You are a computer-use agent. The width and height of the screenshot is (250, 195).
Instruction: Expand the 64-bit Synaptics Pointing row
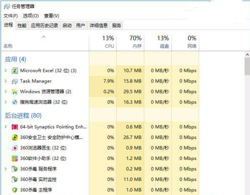point(6,127)
